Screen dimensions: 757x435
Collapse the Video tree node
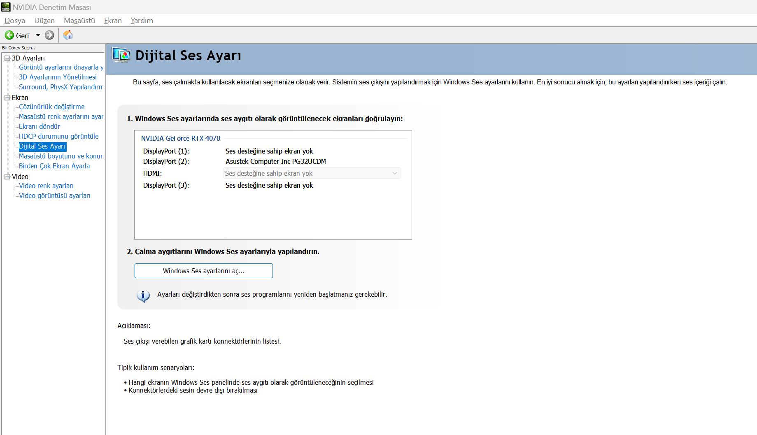(7, 177)
